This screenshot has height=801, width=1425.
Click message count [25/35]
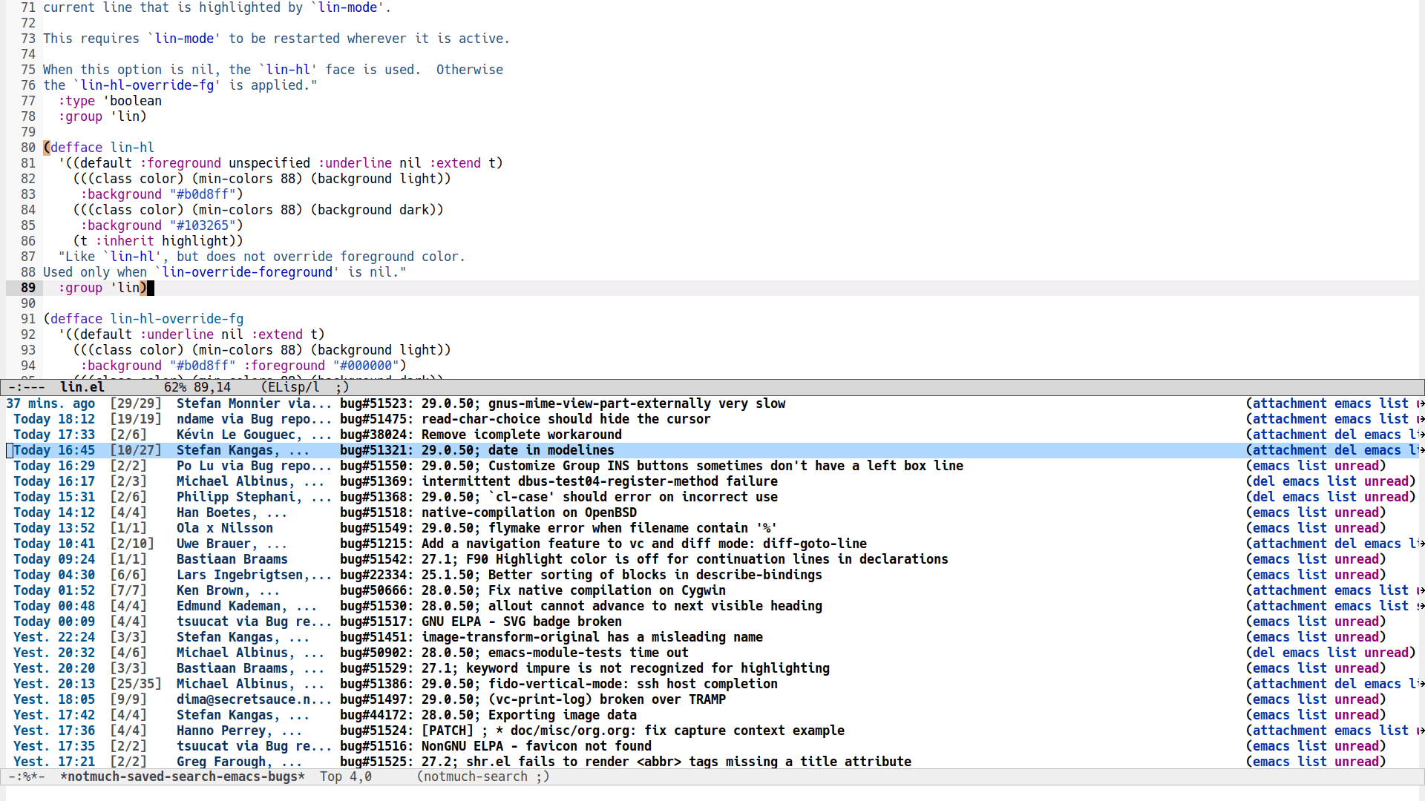click(x=136, y=684)
